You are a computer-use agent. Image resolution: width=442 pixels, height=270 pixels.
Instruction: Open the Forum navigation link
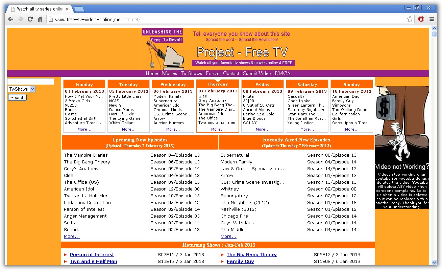pos(213,73)
